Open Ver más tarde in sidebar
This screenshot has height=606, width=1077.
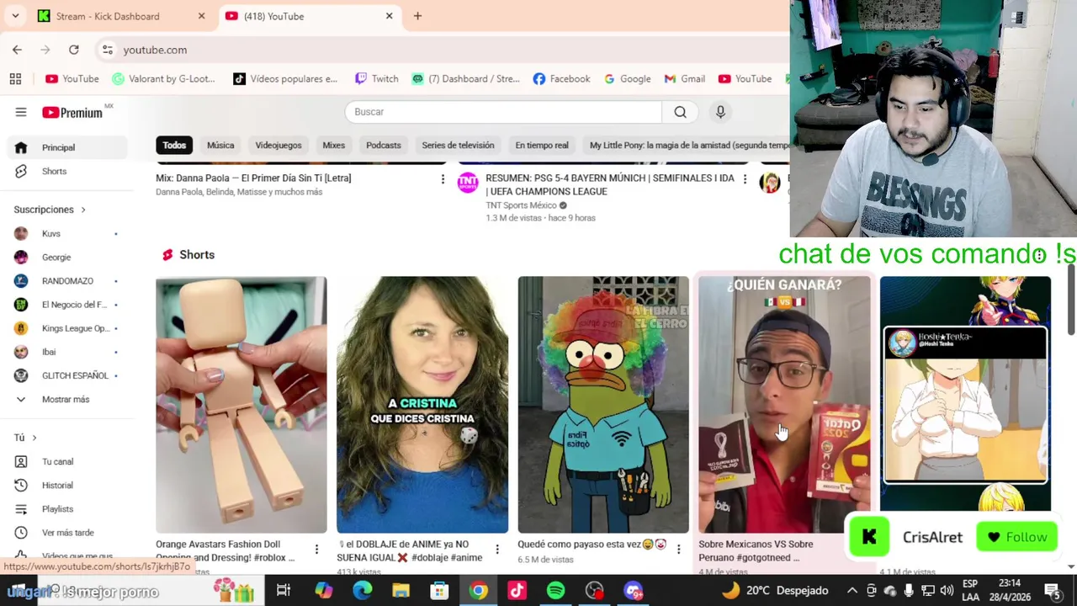pos(67,532)
